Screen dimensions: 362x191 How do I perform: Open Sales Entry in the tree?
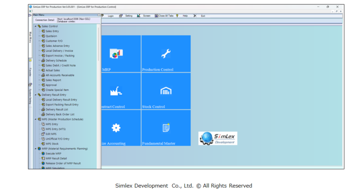click(52, 31)
